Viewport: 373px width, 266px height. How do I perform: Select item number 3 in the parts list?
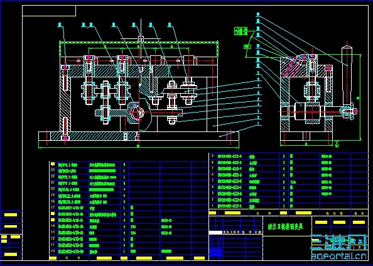pos(213,193)
